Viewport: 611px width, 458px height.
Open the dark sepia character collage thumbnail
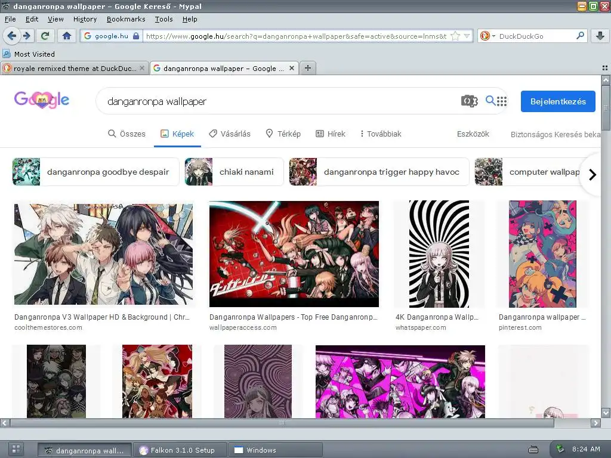56,381
